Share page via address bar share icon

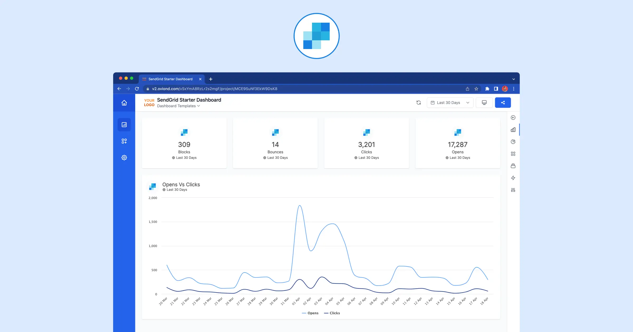click(x=467, y=89)
